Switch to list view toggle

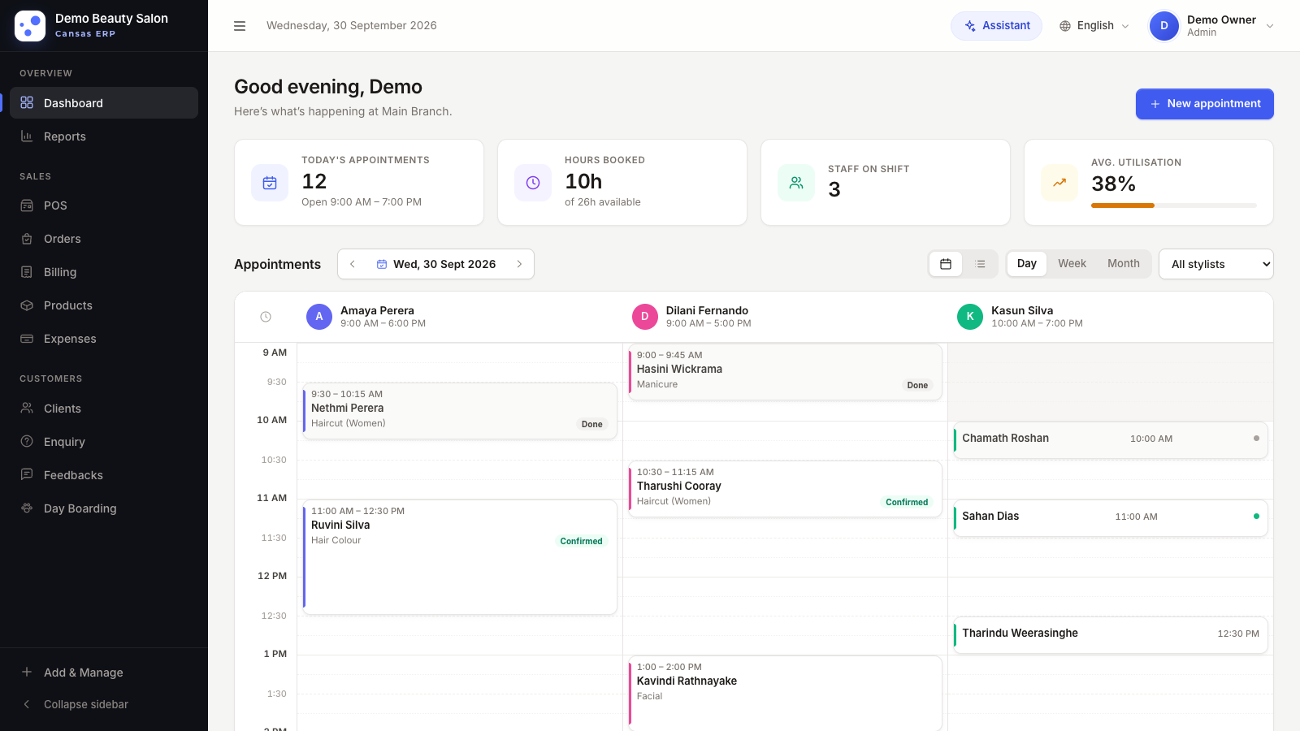point(981,264)
